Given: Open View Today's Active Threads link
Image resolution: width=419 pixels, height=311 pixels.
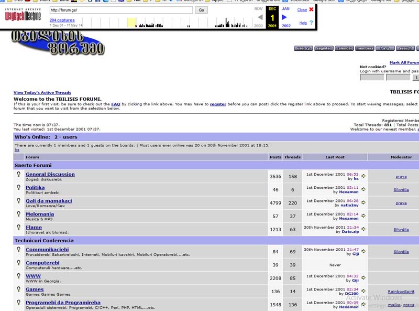Looking at the screenshot, I should point(42,93).
